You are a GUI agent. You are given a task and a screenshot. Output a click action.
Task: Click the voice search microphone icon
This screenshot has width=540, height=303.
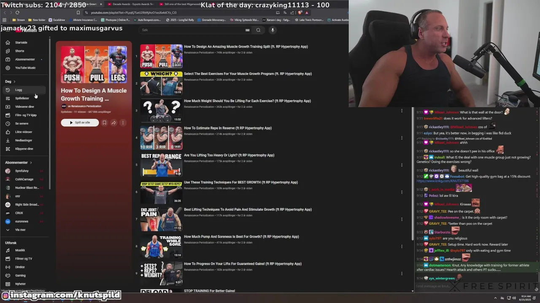click(273, 30)
